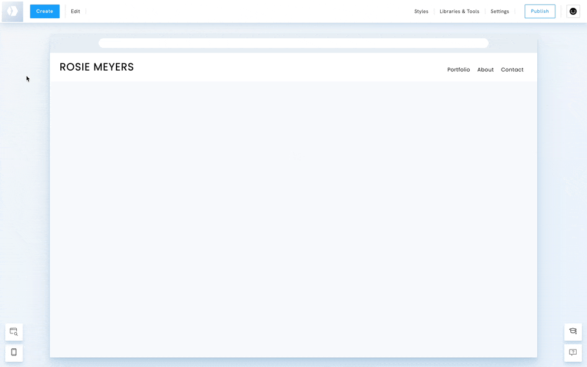Click the About navigation link
The width and height of the screenshot is (587, 367).
[485, 70]
